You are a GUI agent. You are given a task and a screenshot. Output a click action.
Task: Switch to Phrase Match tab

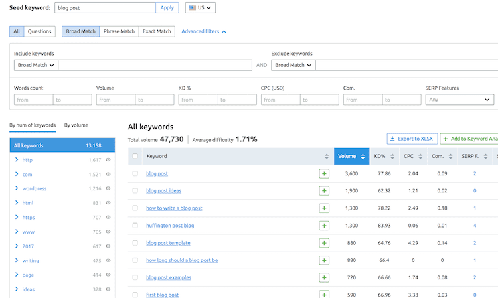[119, 31]
